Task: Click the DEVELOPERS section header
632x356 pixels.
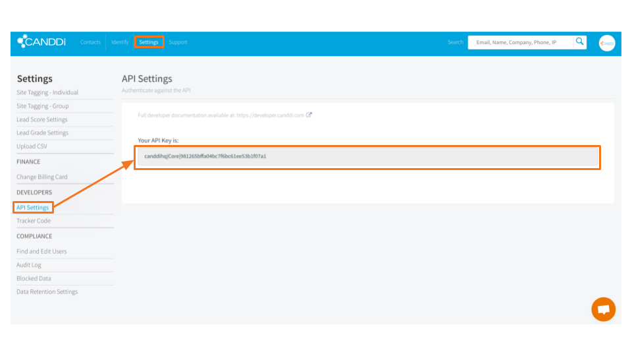Action: (34, 192)
